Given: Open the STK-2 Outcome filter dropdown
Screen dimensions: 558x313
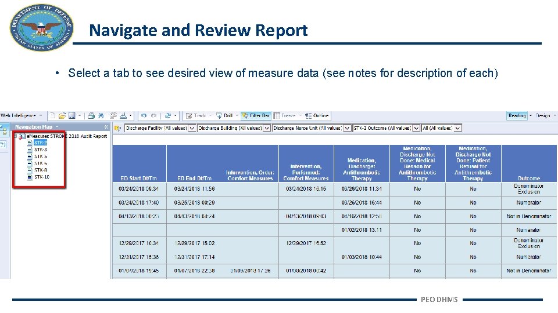Looking at the screenshot, I should coord(416,128).
